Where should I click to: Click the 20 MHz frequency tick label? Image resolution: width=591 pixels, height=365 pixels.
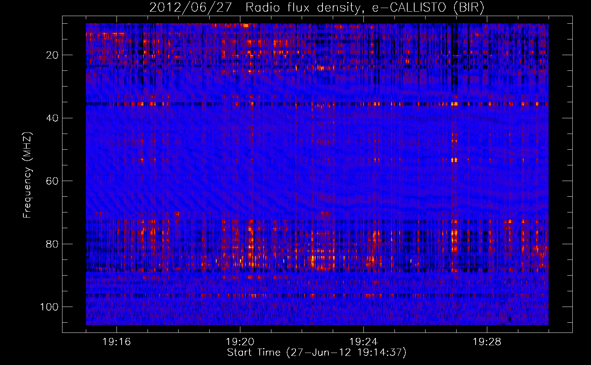[x=53, y=55]
